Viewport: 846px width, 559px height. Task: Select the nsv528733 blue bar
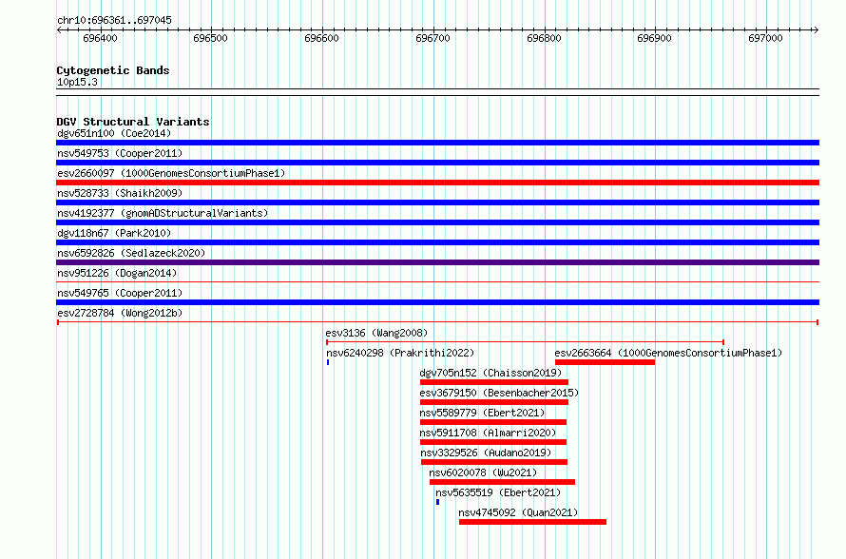[x=437, y=202]
